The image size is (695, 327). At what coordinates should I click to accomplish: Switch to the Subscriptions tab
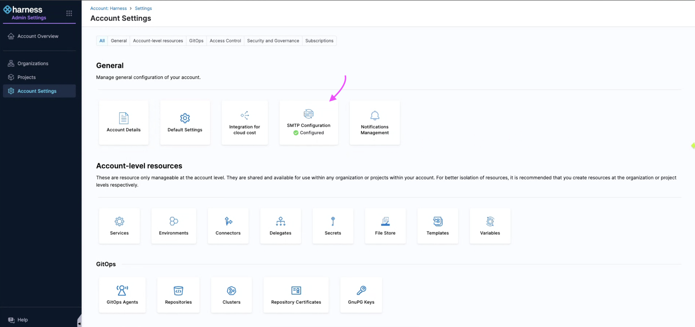319,41
